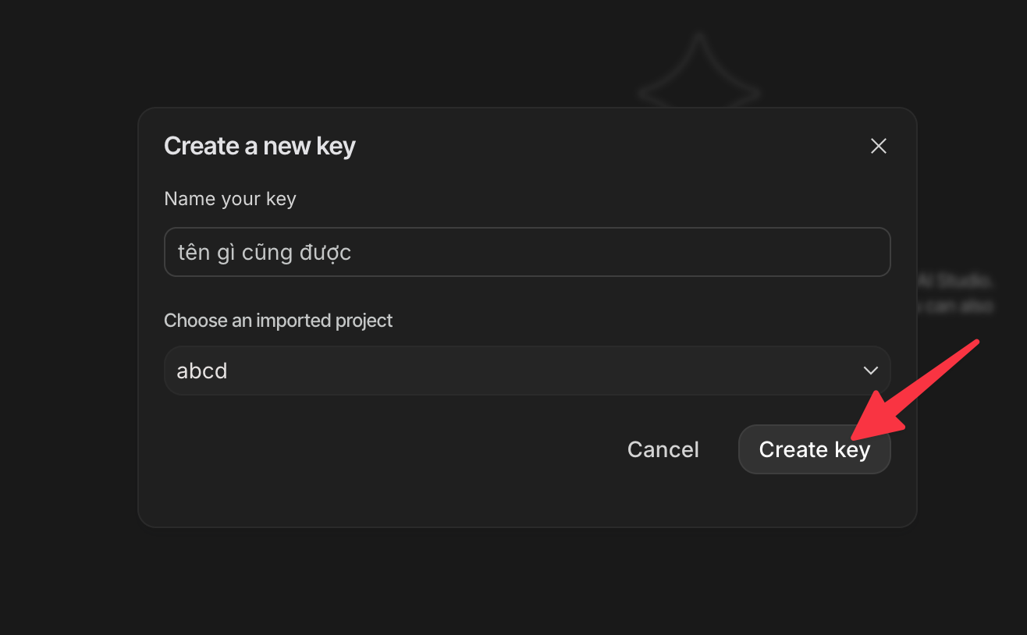Click the red arrow annotation
This screenshot has height=635, width=1027.
tap(921, 388)
